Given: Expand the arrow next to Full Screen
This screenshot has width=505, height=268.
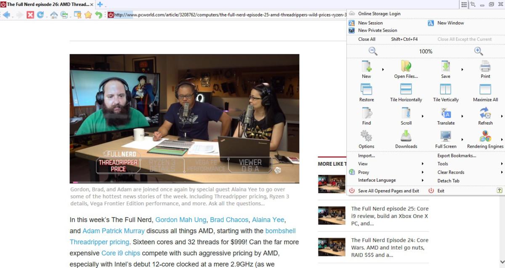Looking at the screenshot, I should tap(462, 139).
